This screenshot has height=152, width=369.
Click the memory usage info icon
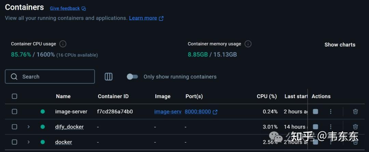click(x=248, y=44)
